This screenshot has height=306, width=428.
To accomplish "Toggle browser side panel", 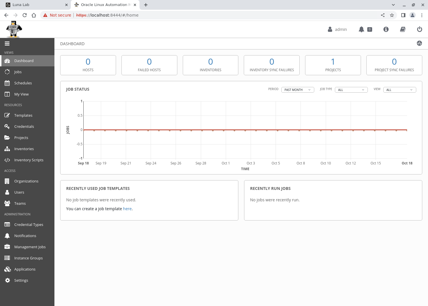I will (x=403, y=15).
